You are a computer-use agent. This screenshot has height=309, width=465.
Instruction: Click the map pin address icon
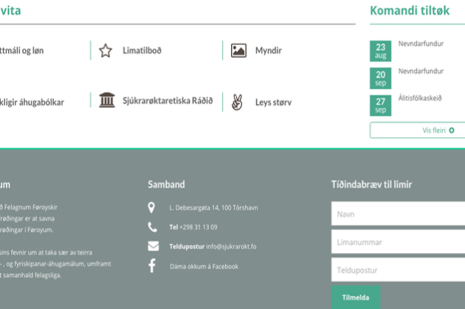point(152,208)
